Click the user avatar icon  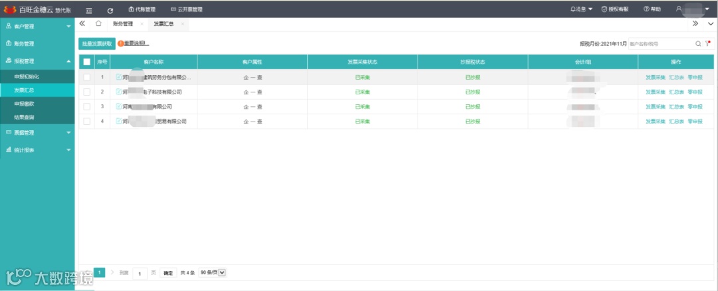(x=679, y=9)
